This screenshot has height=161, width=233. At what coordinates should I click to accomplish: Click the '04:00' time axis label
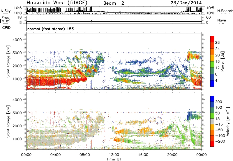click(x=55, y=155)
